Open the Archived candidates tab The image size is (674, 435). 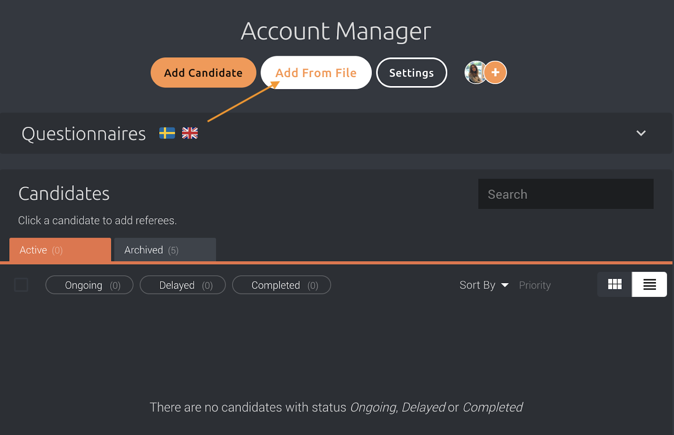pyautogui.click(x=165, y=250)
